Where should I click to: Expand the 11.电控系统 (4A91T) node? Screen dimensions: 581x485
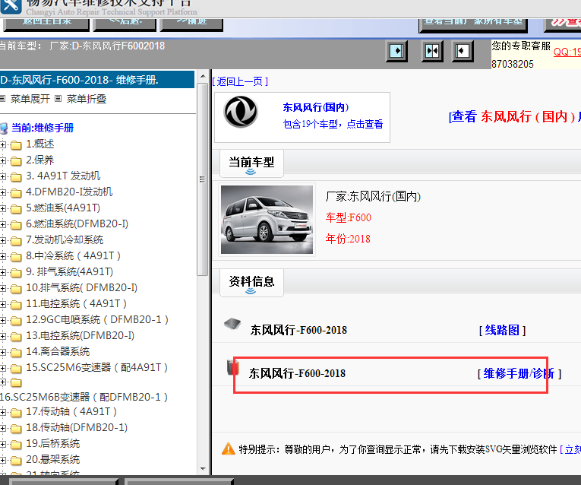pos(3,304)
